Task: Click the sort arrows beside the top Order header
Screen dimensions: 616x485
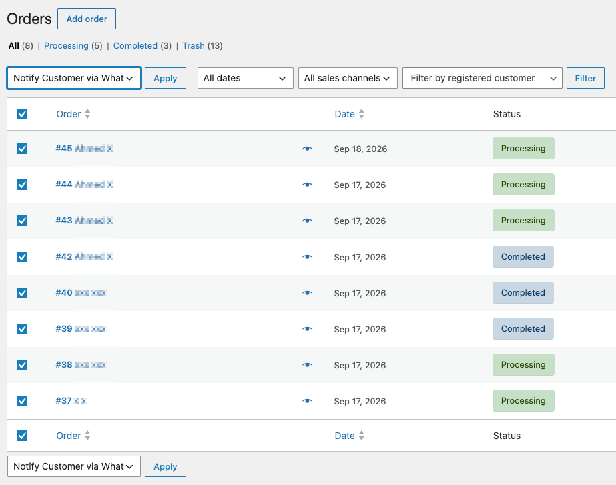Action: 87,114
